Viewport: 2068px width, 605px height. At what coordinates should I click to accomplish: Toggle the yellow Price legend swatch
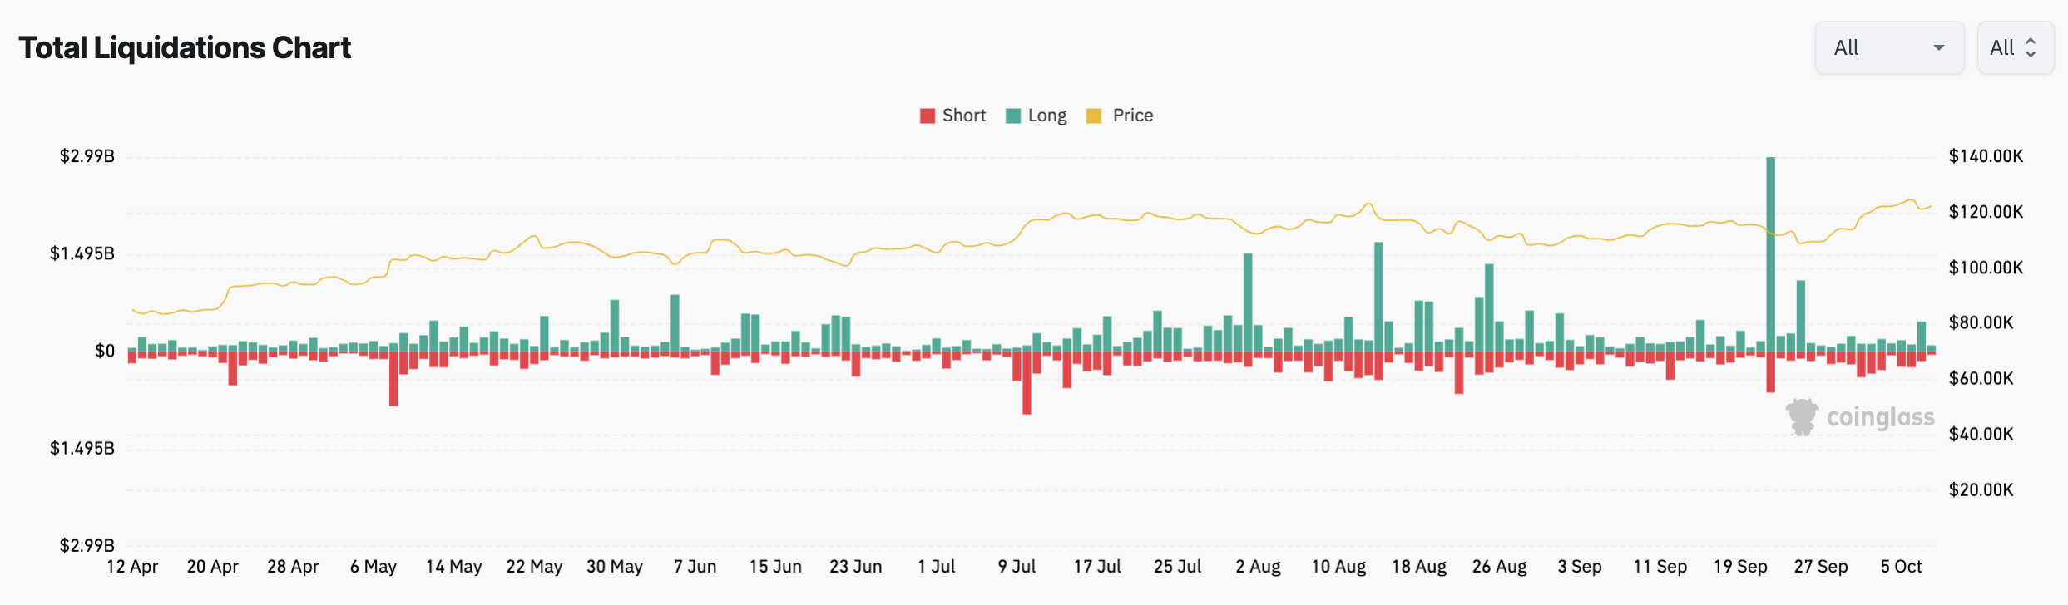click(1094, 116)
